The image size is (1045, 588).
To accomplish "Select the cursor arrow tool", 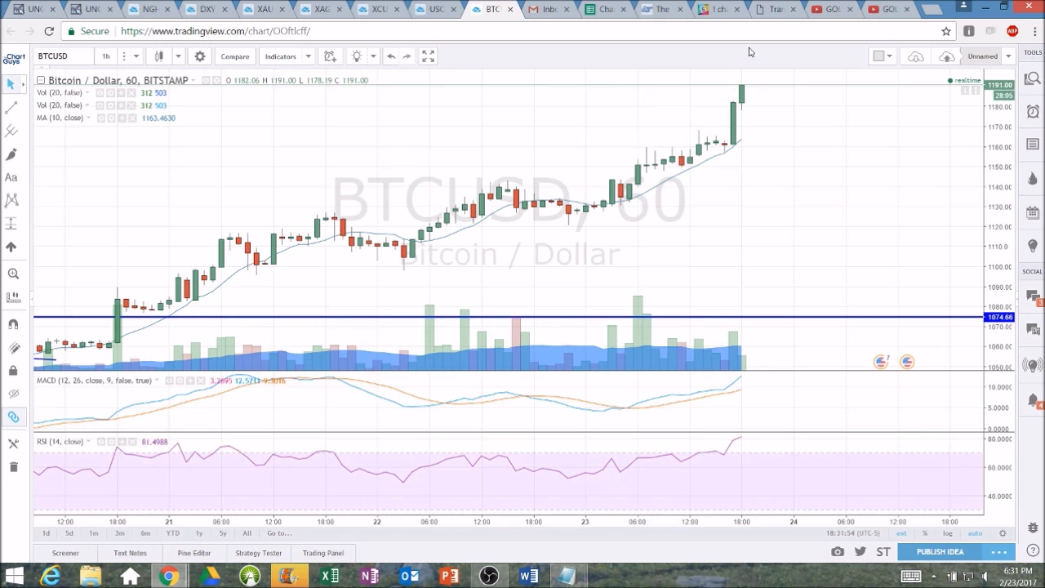I will tap(11, 84).
